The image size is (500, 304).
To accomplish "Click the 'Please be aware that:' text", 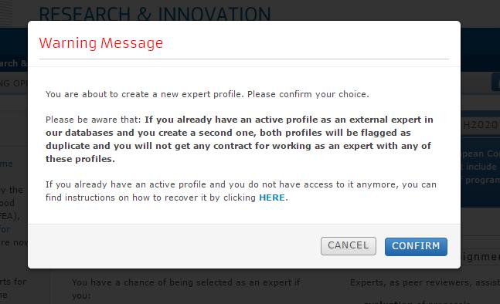I will [93, 120].
